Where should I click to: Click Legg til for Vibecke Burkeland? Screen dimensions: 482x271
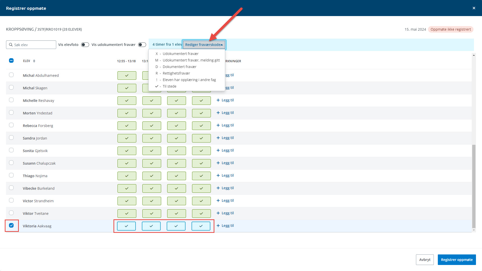(x=225, y=188)
